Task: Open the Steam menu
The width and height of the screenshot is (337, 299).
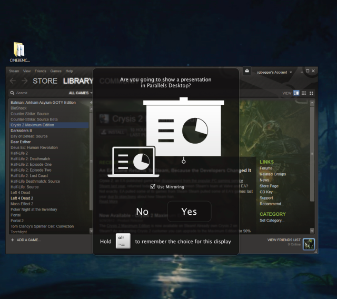Action: click(14, 71)
